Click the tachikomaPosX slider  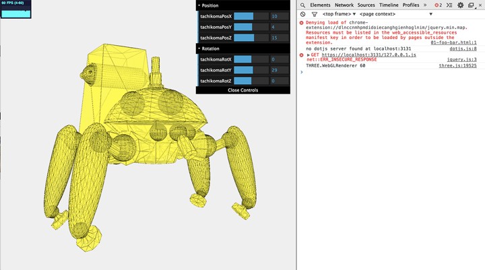pyautogui.click(x=251, y=16)
